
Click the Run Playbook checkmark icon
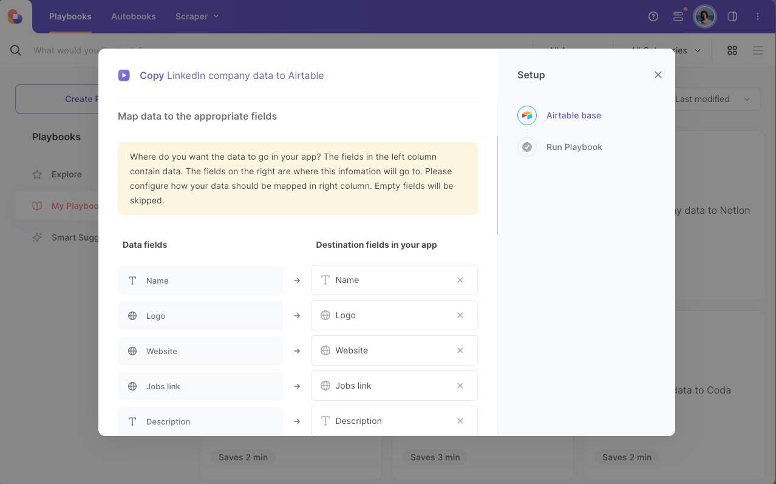[x=527, y=147]
